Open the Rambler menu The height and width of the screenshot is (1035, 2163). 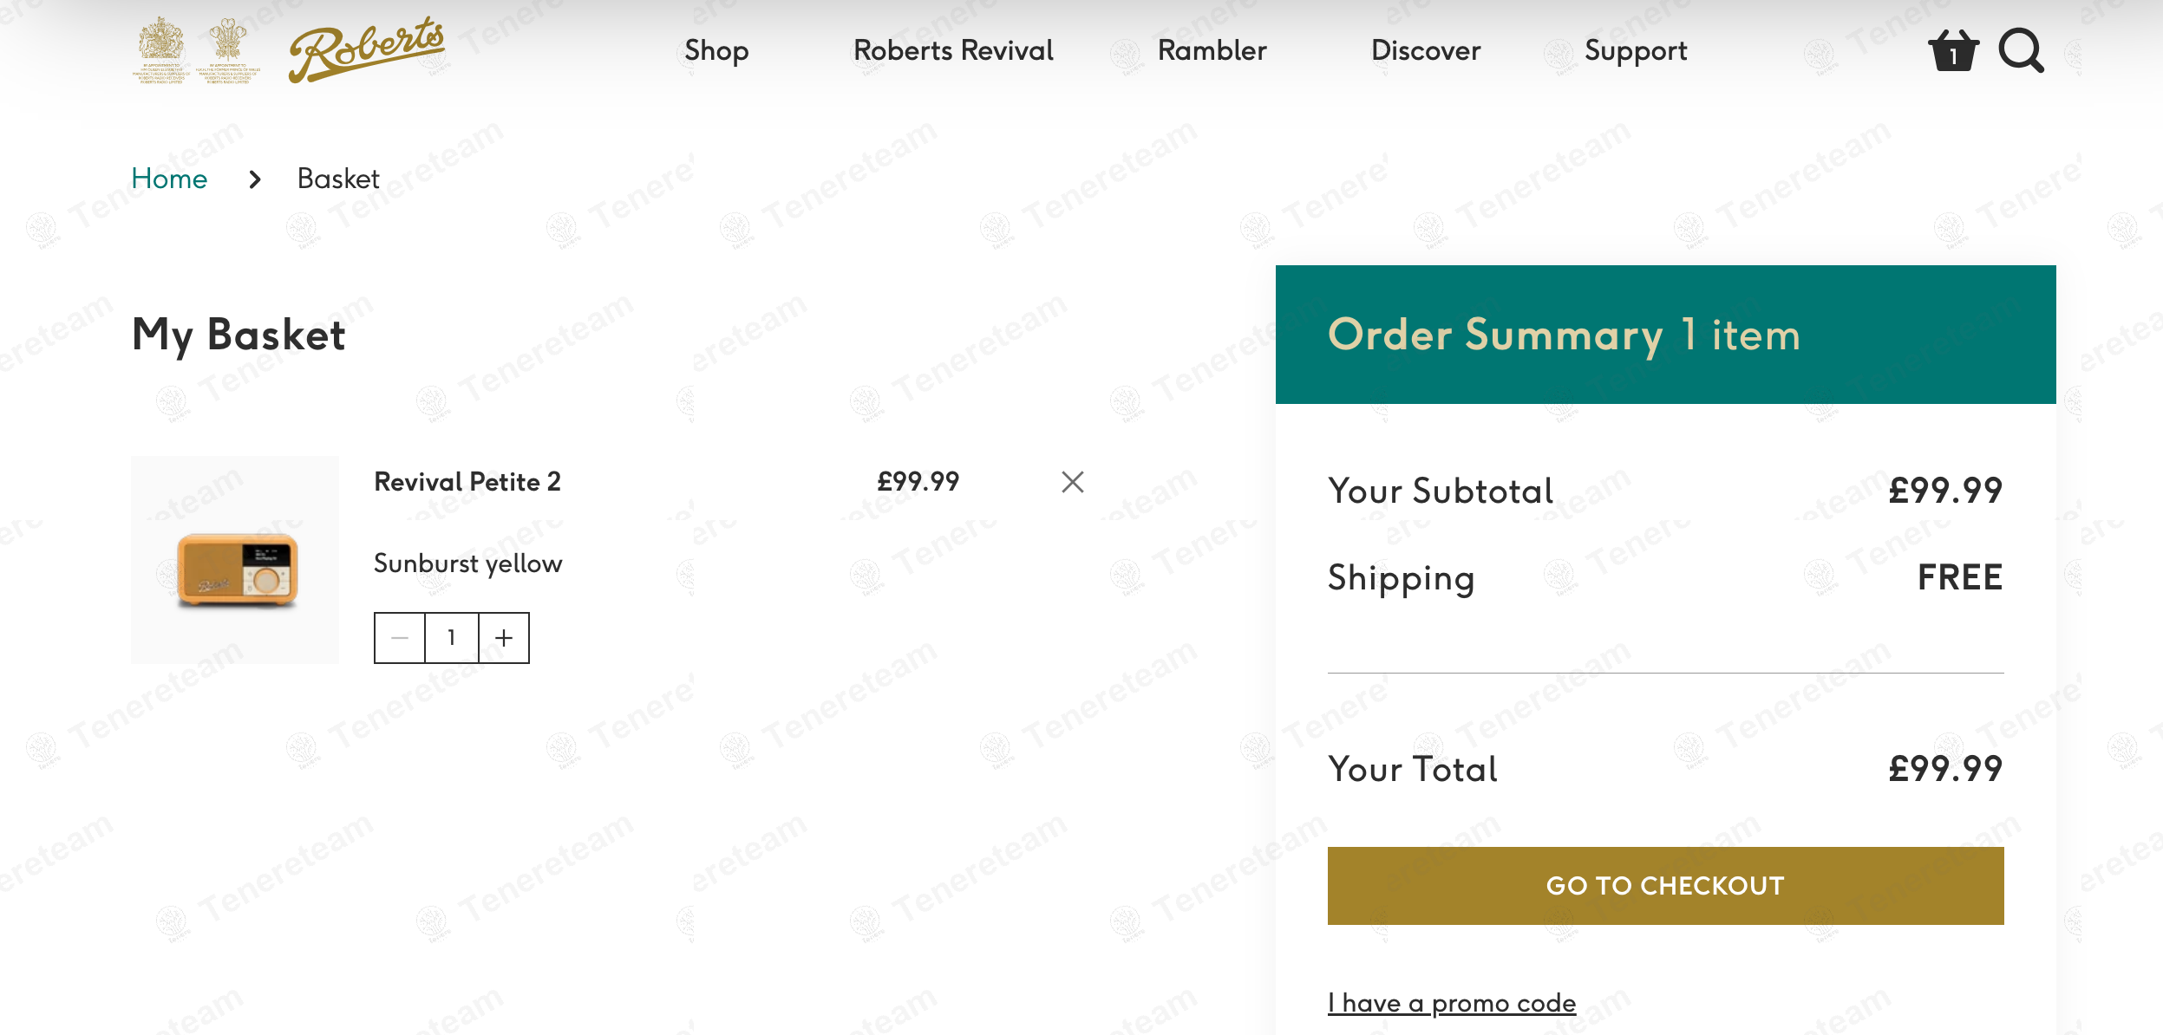(x=1212, y=50)
